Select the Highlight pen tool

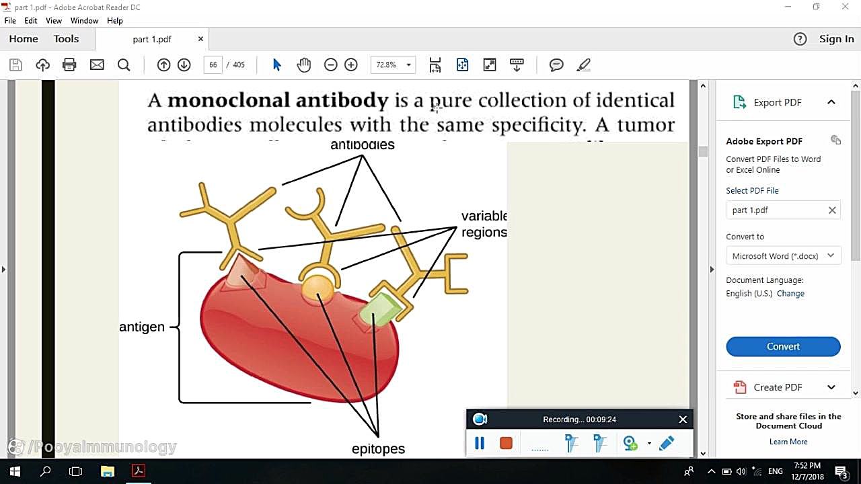(584, 65)
